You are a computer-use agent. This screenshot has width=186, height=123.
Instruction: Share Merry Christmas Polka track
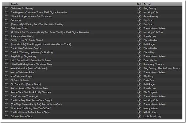(6, 72)
